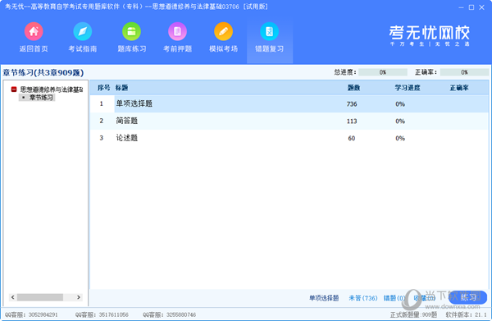Select the 简答题 row
Viewport: 492px width, 321px height.
pyautogui.click(x=289, y=121)
